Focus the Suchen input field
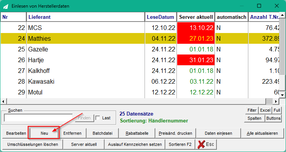 pyautogui.click(x=38, y=118)
